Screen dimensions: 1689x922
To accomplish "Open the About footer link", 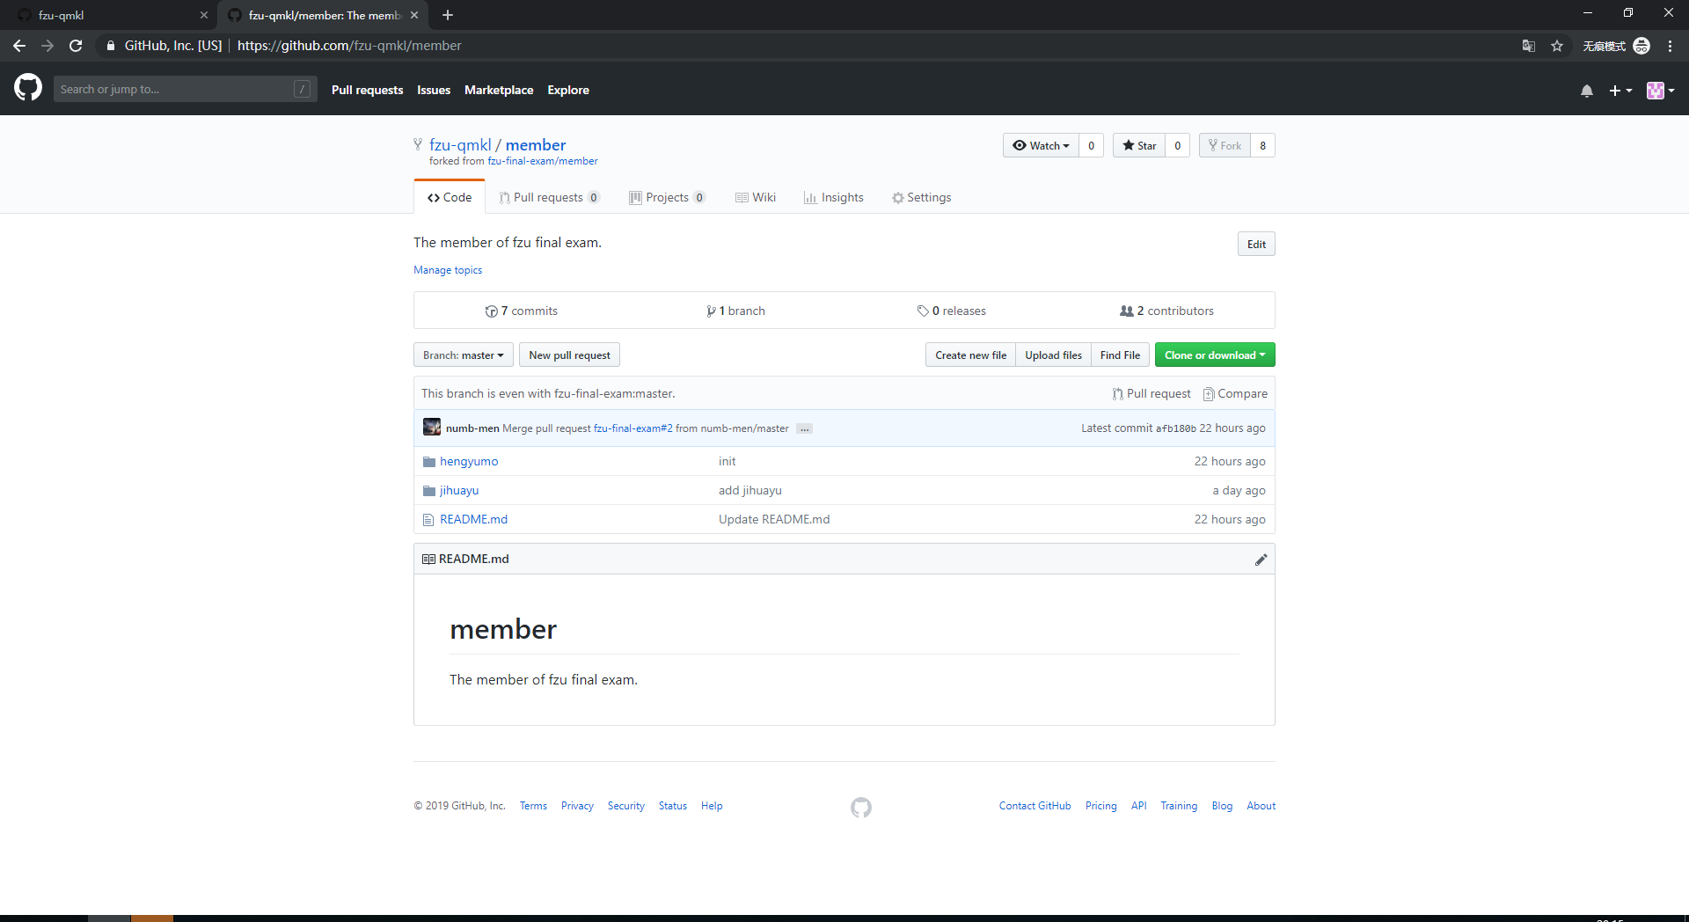I will pyautogui.click(x=1261, y=806).
